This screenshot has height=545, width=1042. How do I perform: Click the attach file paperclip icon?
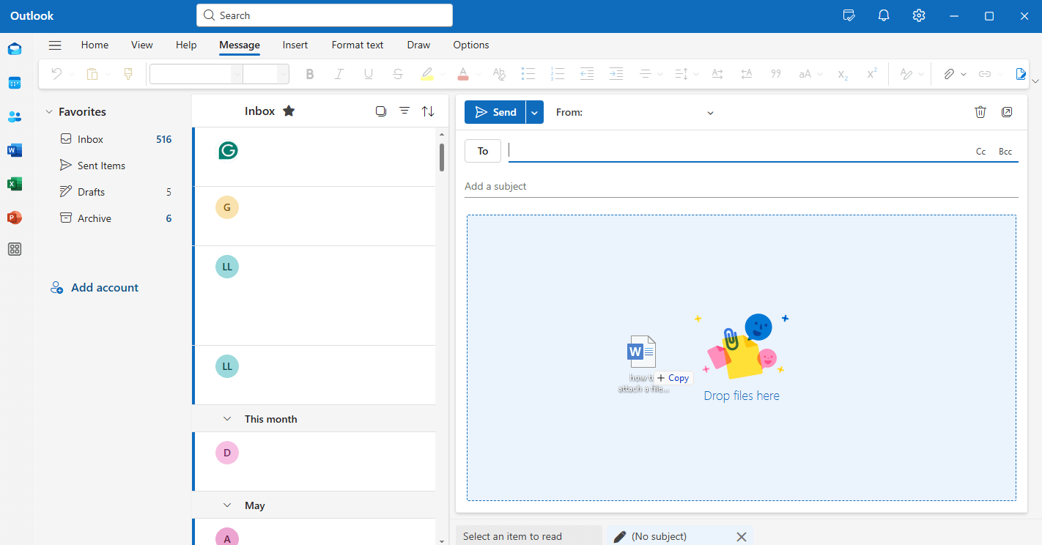click(948, 74)
